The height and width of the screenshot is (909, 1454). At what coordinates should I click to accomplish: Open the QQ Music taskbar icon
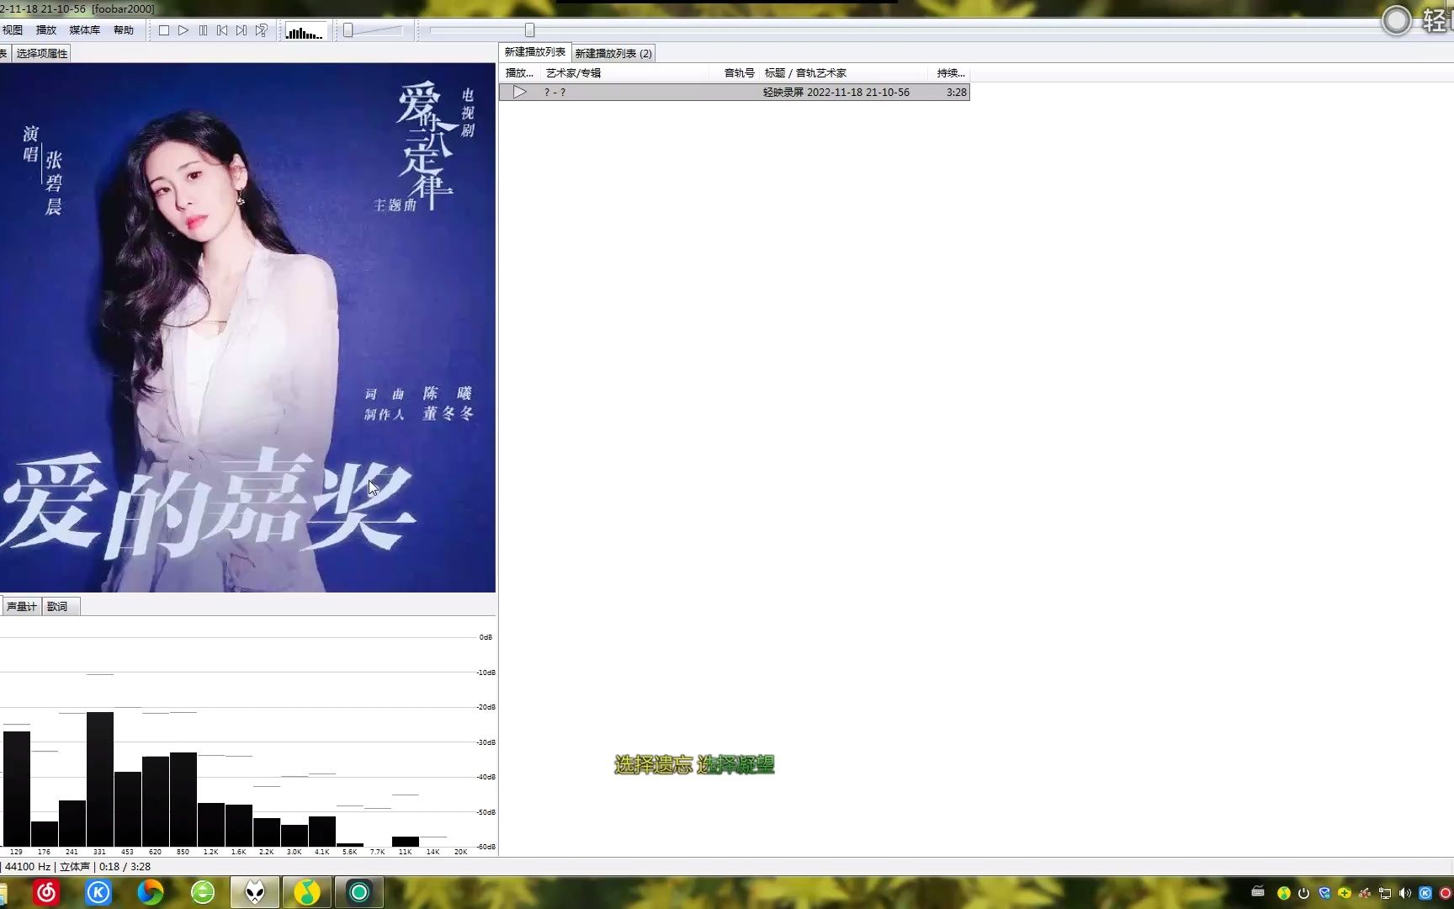pos(307,892)
